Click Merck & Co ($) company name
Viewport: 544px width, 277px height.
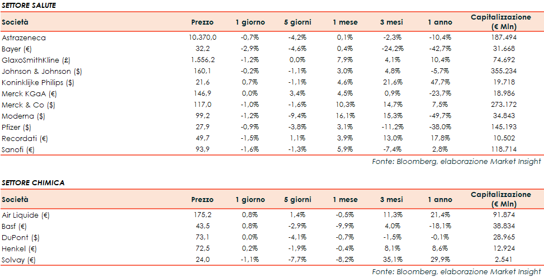[x=28, y=105]
